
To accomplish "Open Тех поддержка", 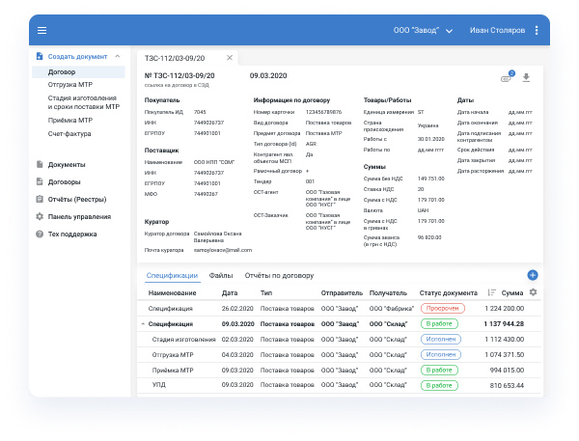I will click(x=72, y=234).
